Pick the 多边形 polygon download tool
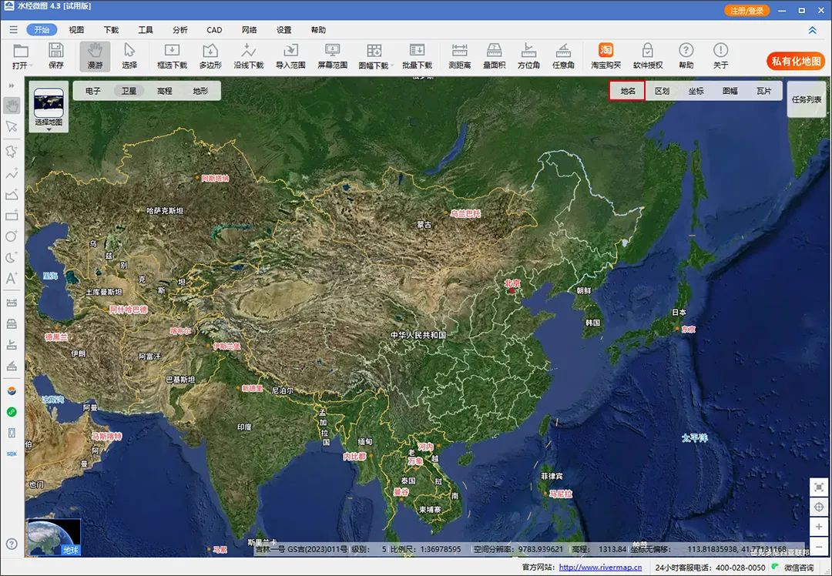 click(210, 55)
